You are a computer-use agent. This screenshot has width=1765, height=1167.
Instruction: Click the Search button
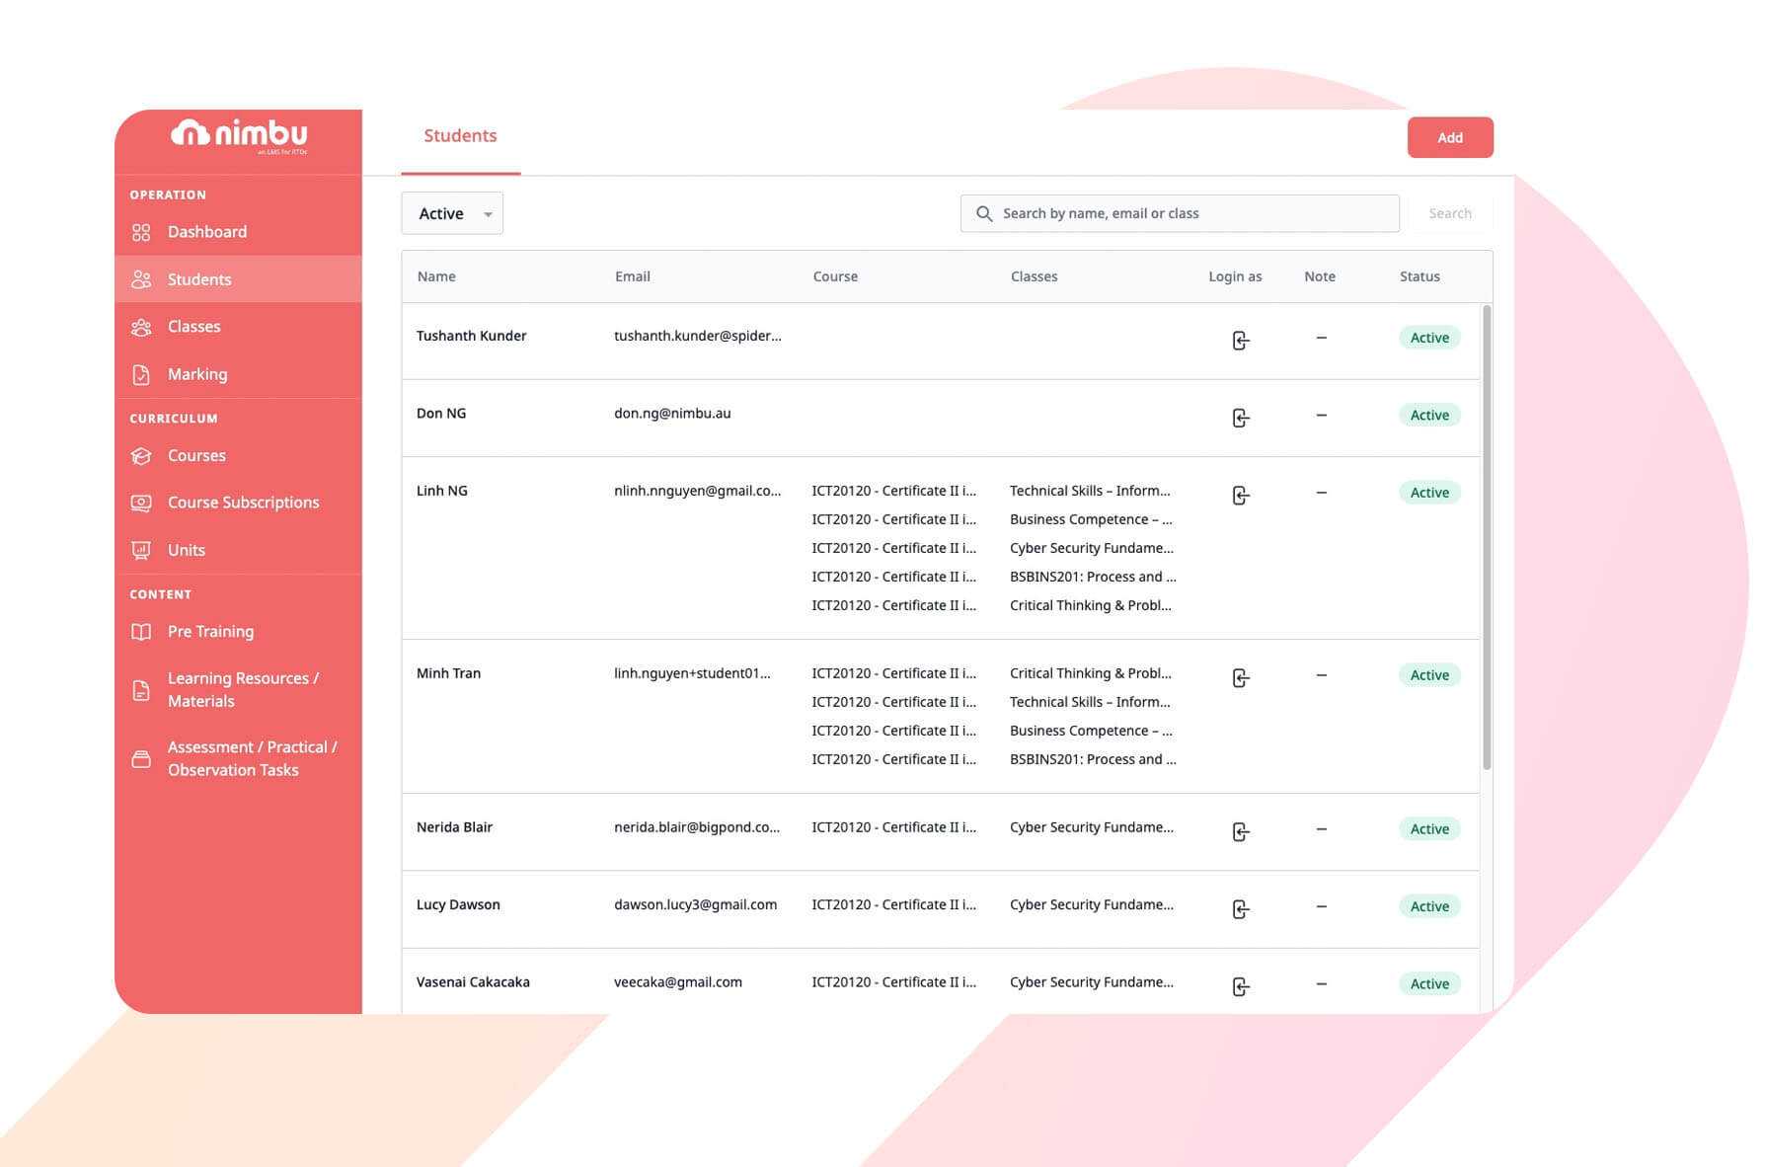tap(1449, 213)
